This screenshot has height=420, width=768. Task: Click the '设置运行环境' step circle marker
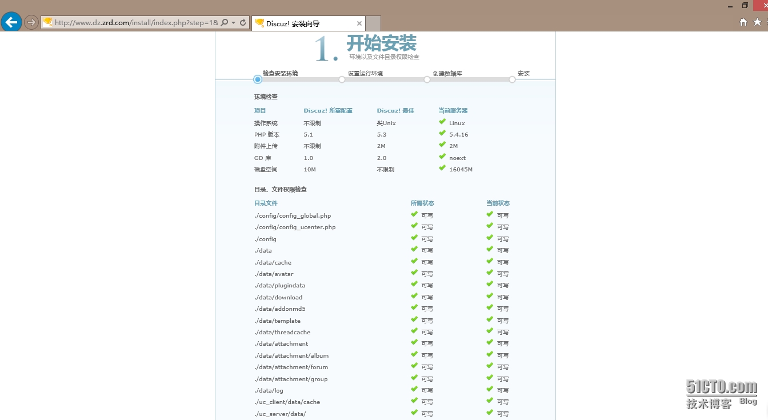pos(342,79)
